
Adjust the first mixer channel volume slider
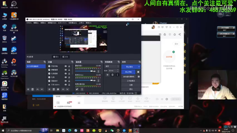84,71
